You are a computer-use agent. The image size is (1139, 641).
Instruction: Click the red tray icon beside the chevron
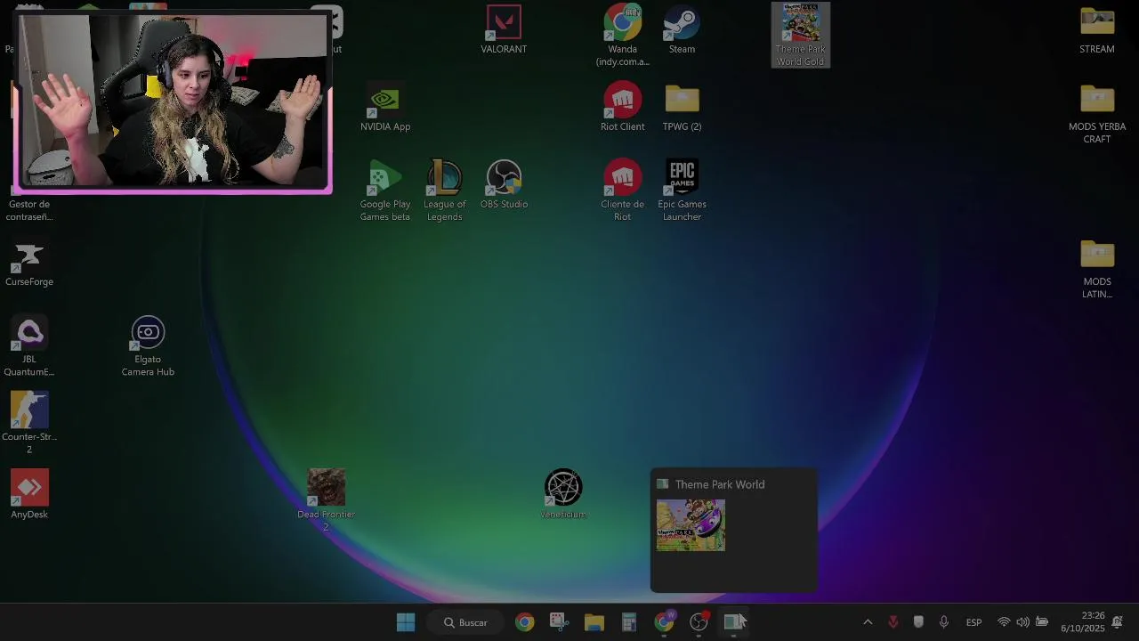pos(893,622)
